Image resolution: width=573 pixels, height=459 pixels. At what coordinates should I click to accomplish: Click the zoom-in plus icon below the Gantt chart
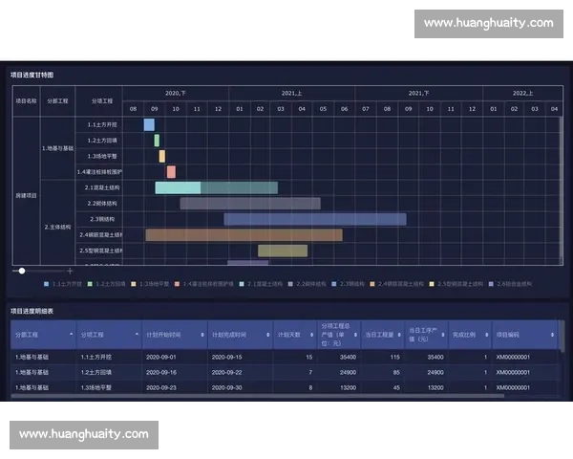click(70, 272)
